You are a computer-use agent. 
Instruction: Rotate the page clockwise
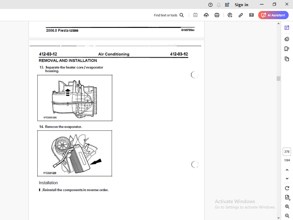click(x=287, y=188)
